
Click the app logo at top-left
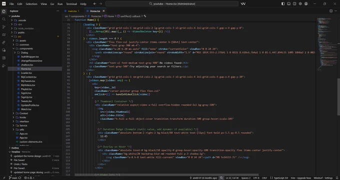4,3
